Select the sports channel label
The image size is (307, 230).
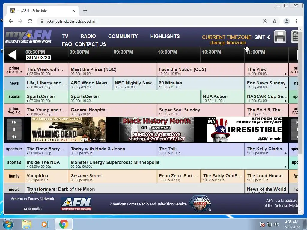click(x=14, y=97)
